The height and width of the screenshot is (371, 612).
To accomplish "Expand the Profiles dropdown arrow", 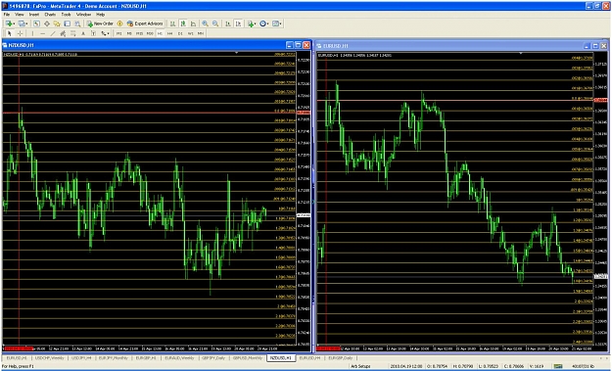I will tap(27, 24).
